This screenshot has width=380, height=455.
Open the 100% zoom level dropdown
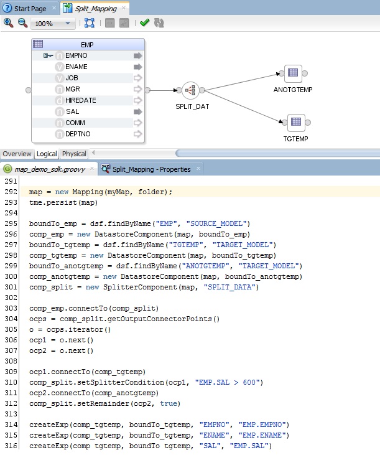point(52,24)
